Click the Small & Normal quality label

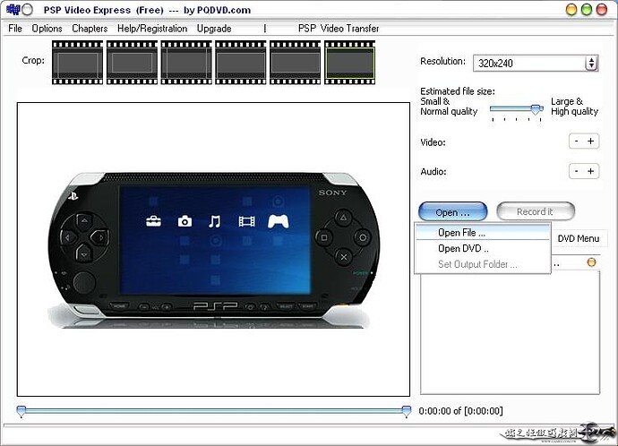pos(449,107)
